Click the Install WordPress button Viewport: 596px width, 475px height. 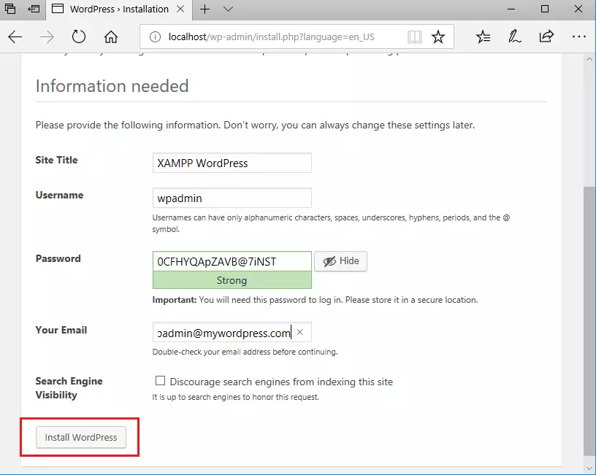pyautogui.click(x=81, y=437)
